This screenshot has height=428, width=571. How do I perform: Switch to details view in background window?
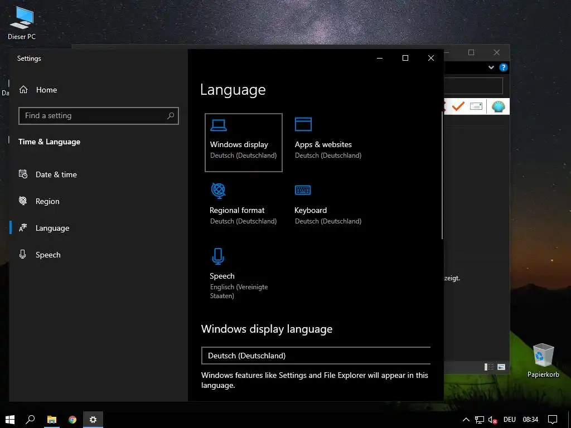pos(488,367)
